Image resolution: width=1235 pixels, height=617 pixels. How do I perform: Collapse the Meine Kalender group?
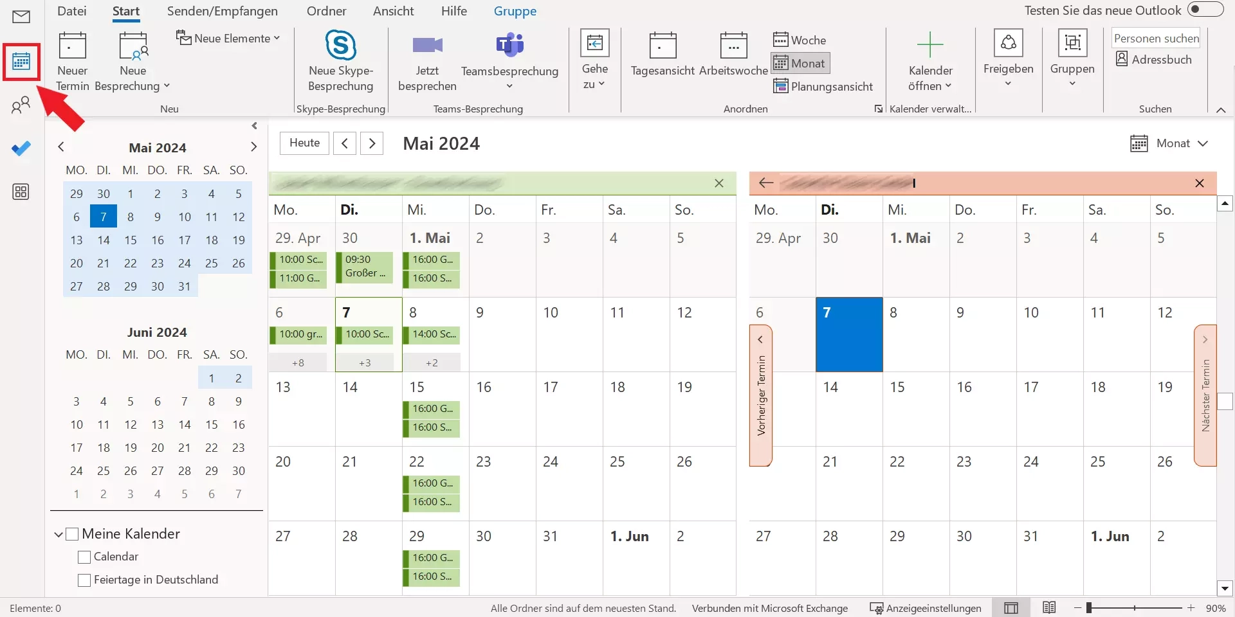(59, 534)
